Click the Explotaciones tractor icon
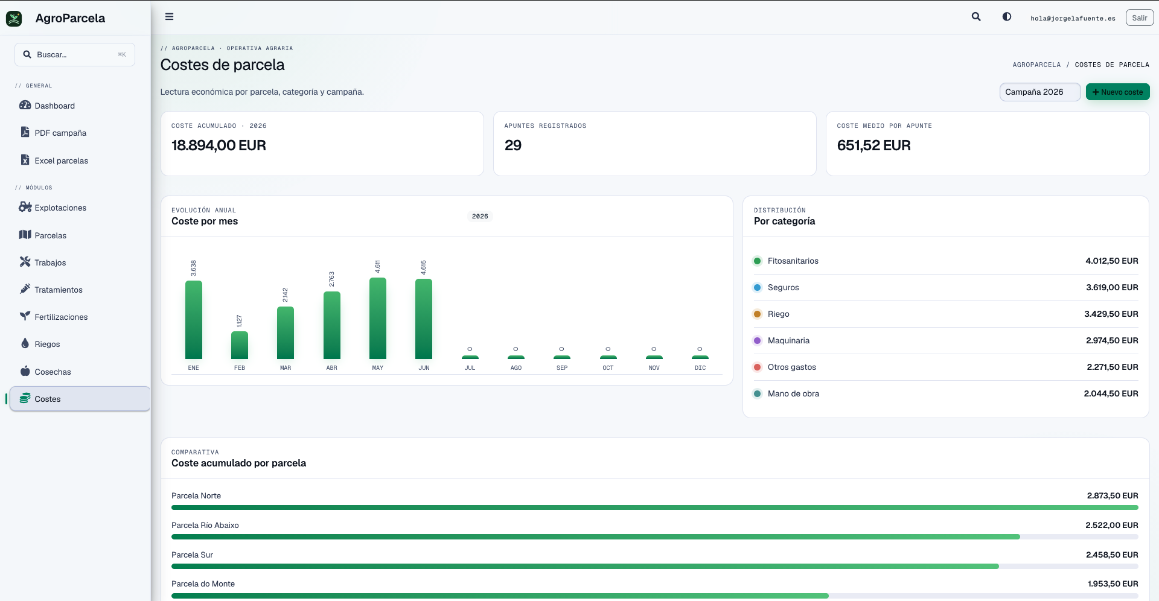The height and width of the screenshot is (601, 1159). pyautogui.click(x=25, y=207)
